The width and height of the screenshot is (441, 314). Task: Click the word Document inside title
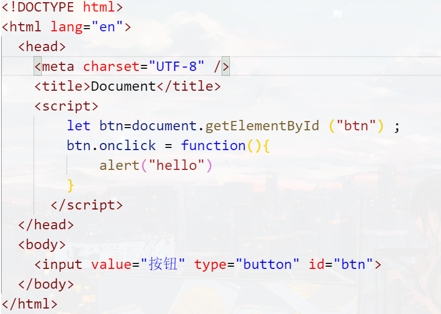124,86
